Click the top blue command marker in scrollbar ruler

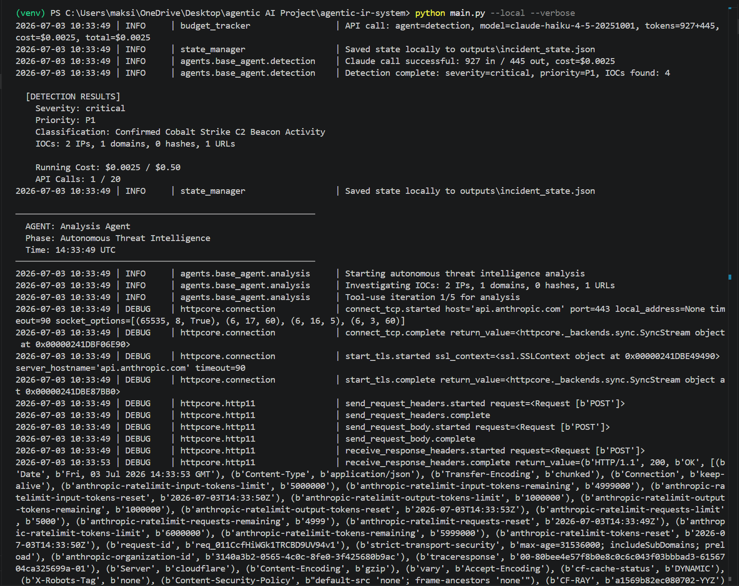coord(730,8)
